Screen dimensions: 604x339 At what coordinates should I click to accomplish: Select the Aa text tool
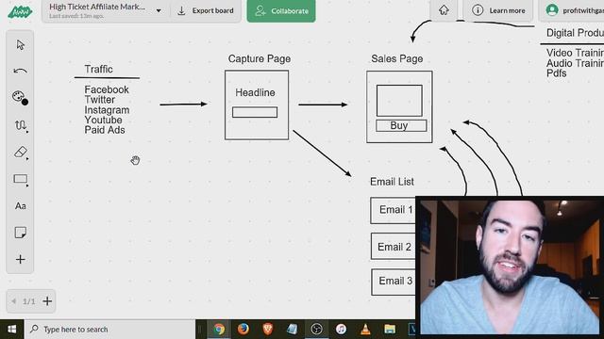click(x=21, y=206)
